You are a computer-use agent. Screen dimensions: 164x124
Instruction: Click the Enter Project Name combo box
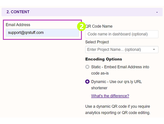click(122, 50)
